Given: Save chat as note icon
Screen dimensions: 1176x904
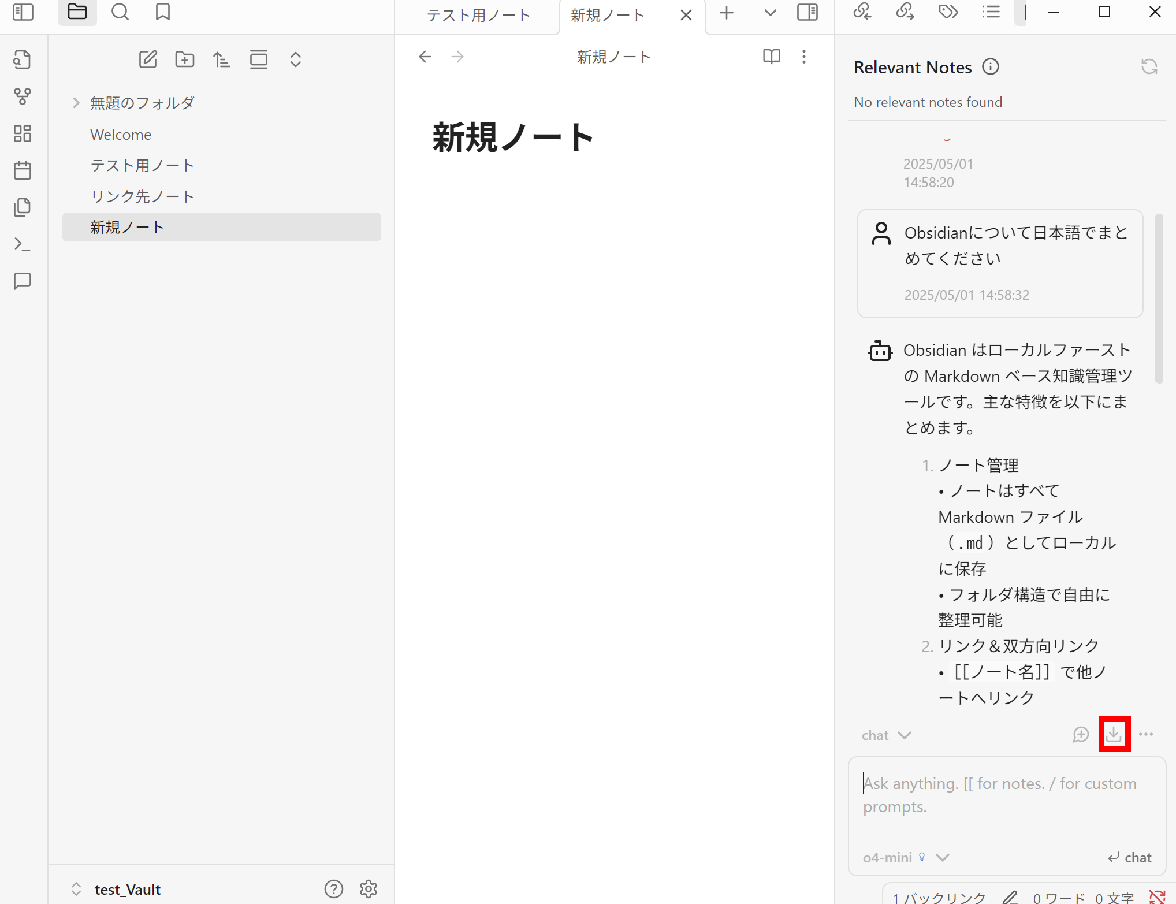Looking at the screenshot, I should [1114, 734].
